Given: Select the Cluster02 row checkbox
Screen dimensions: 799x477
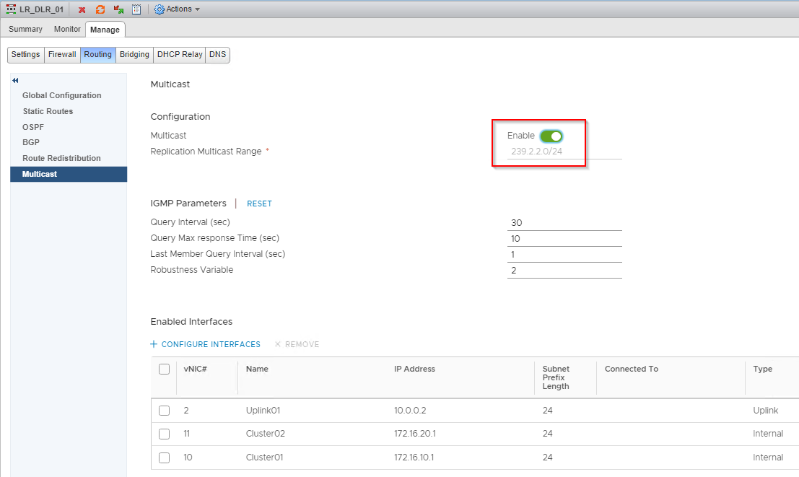Looking at the screenshot, I should pos(164,434).
